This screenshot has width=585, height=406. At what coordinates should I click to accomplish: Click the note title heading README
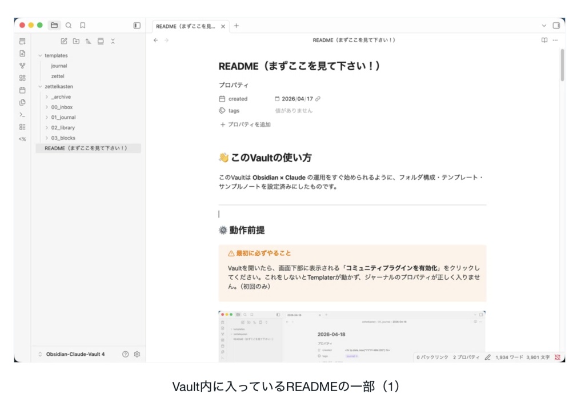point(299,66)
